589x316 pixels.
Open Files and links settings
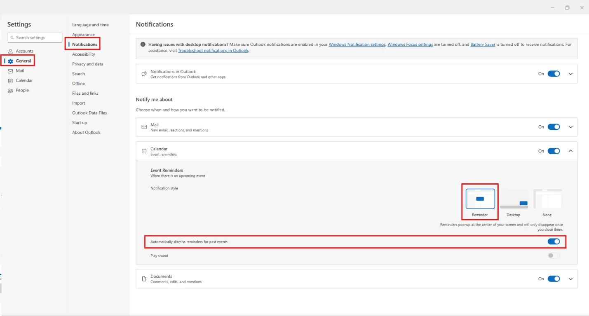85,94
